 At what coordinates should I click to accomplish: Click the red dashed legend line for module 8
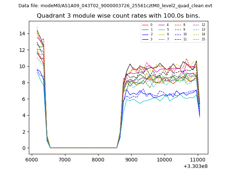click(178, 25)
